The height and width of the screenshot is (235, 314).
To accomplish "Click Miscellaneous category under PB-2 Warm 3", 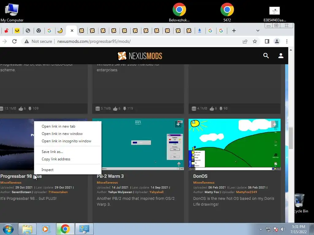I will coord(107,182).
